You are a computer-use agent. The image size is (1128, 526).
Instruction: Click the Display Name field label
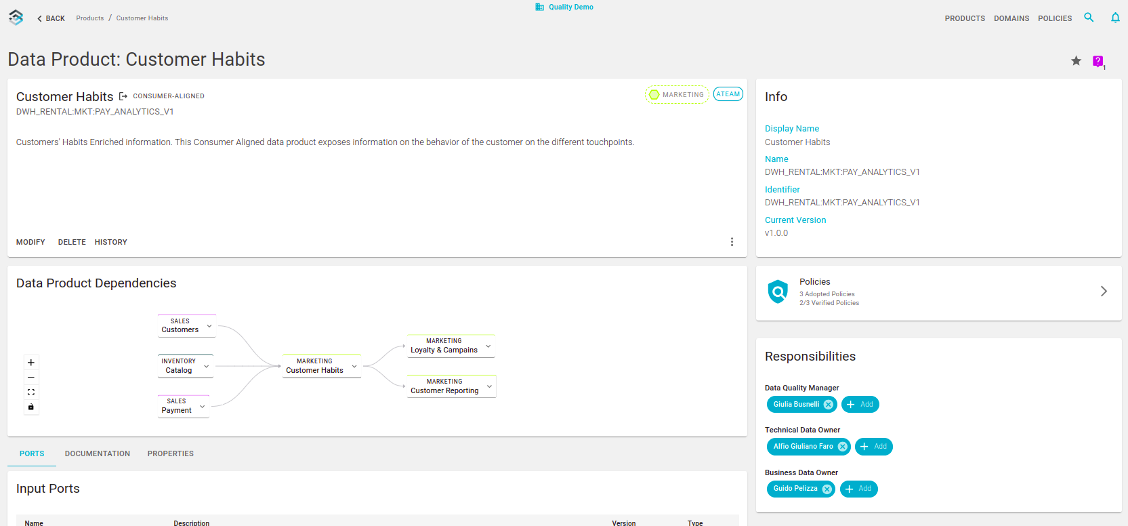(792, 129)
